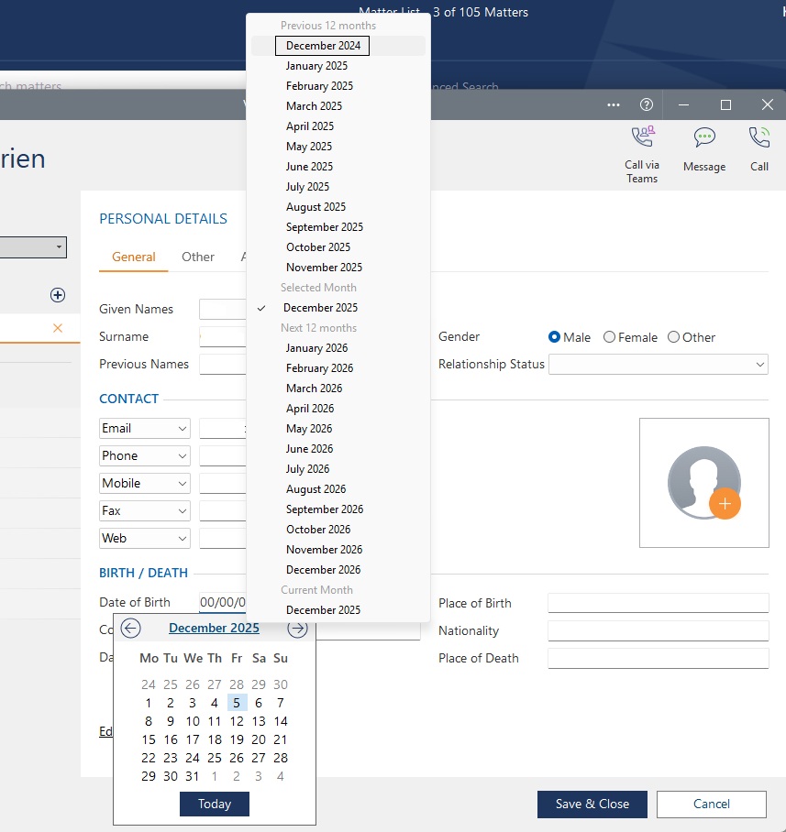
Task: Select the Male gender radio button
Action: coord(554,337)
